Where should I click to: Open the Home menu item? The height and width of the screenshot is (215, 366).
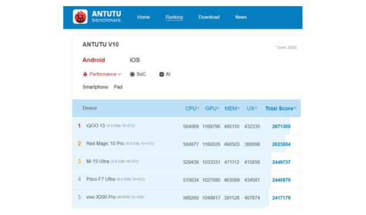pos(144,17)
